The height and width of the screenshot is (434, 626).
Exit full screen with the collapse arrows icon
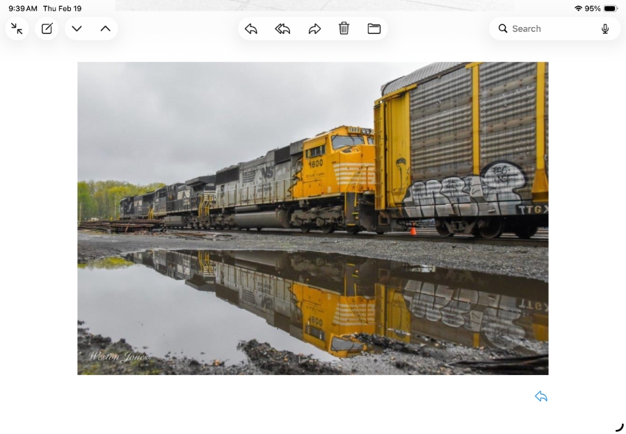coord(17,28)
